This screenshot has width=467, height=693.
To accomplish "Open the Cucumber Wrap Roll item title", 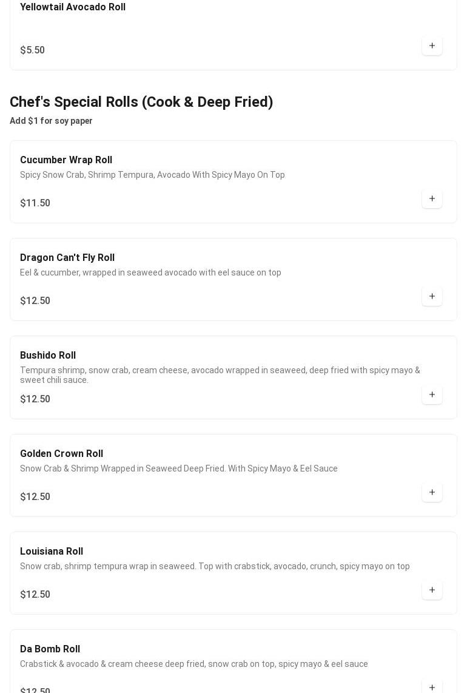I will pyautogui.click(x=66, y=160).
